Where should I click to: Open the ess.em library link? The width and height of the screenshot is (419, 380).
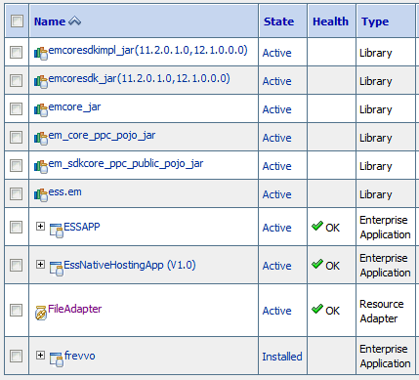[x=64, y=191]
